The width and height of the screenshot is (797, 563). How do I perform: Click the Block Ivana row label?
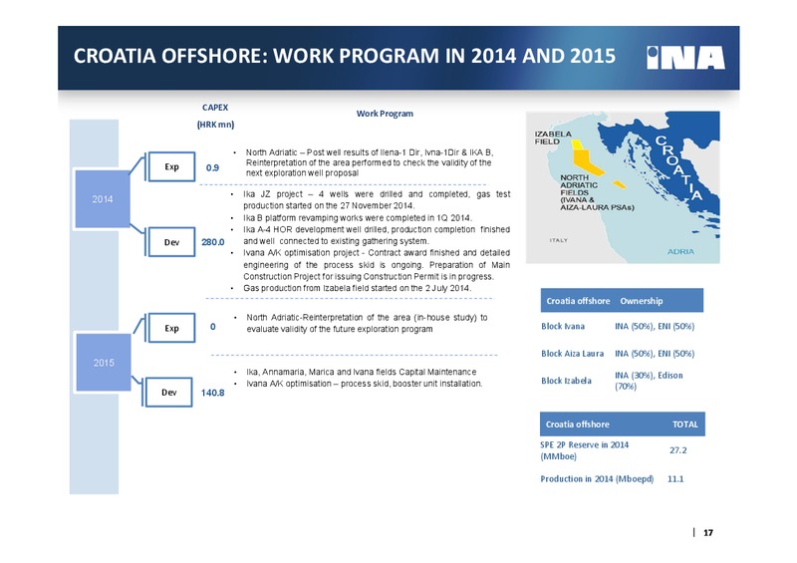[563, 326]
